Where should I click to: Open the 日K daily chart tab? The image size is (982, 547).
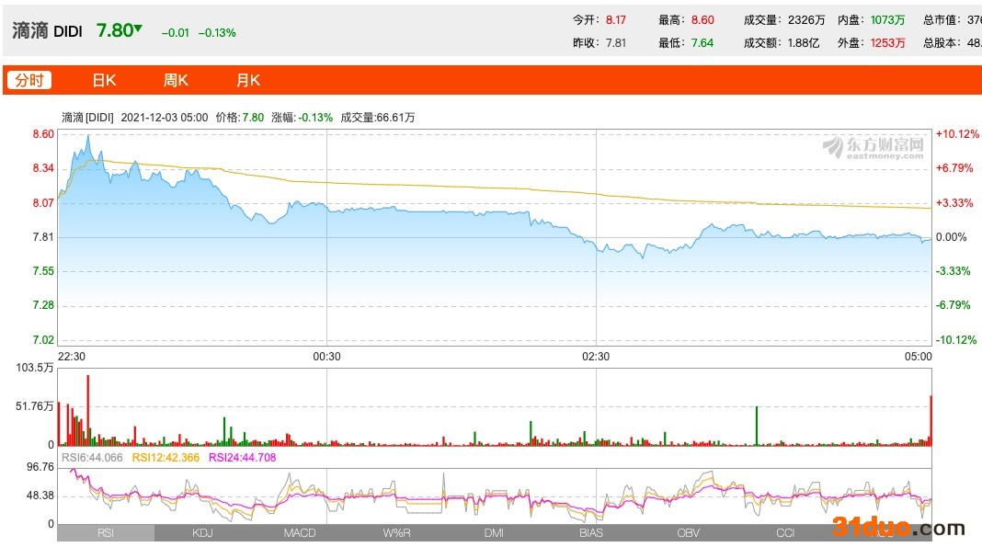point(104,80)
